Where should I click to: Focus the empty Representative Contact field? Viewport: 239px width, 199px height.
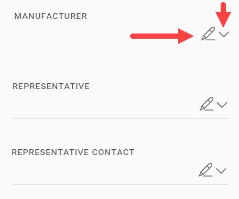pos(104,170)
